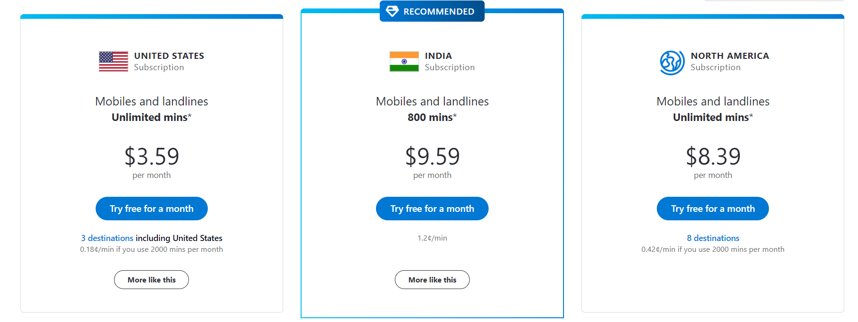The width and height of the screenshot is (858, 322).
Task: Open More like this under India plan
Action: (432, 280)
